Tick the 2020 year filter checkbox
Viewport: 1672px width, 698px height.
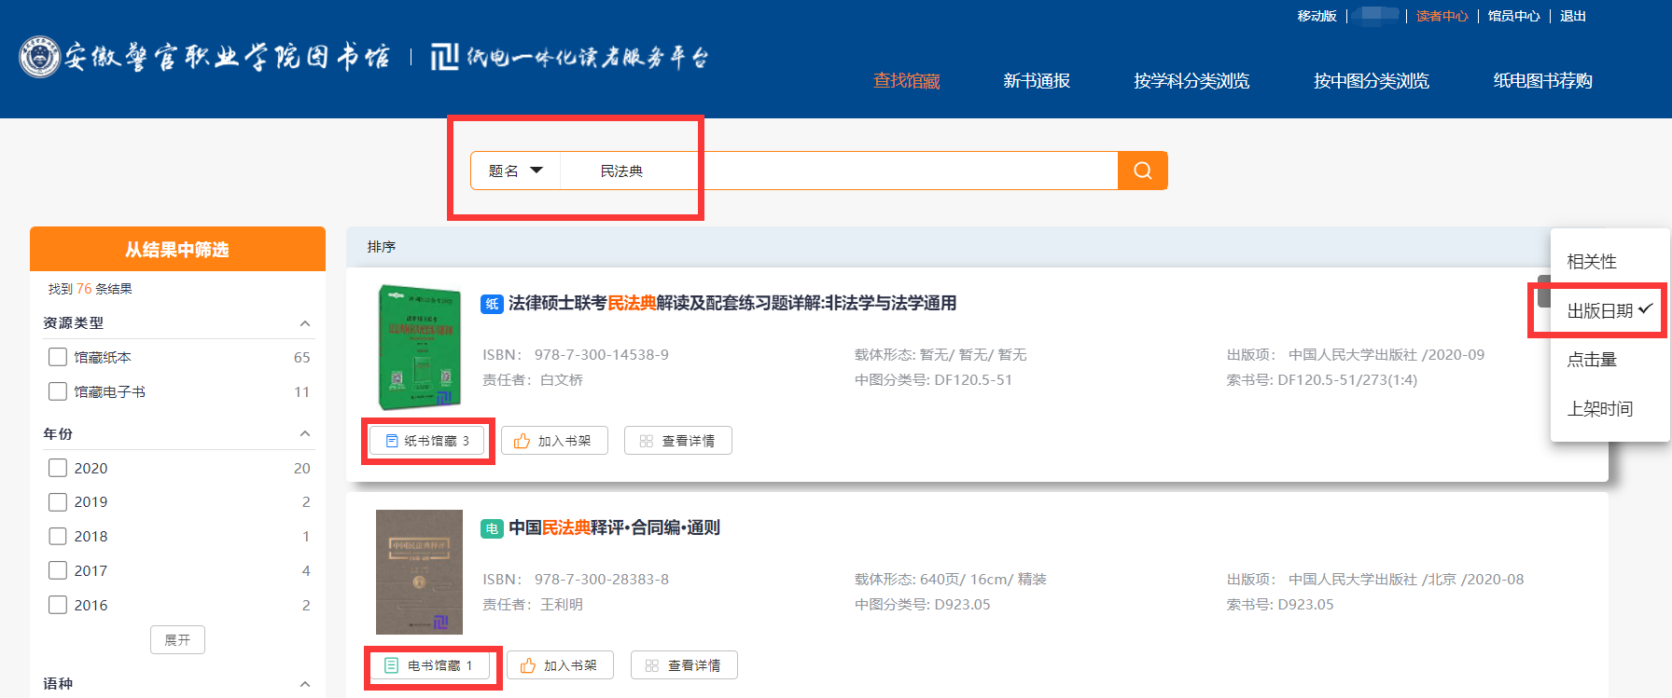58,468
